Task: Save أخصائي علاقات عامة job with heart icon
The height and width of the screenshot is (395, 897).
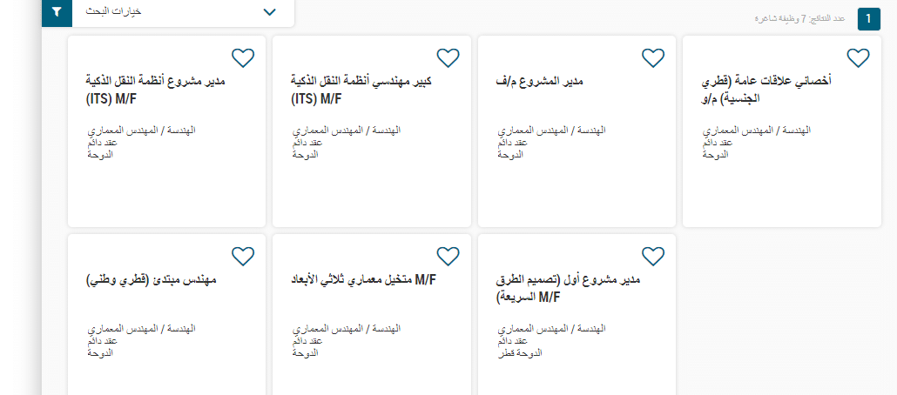Action: [x=858, y=57]
